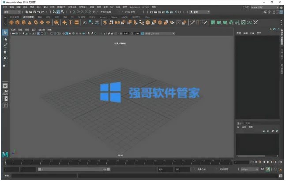Viewport: 286px width, 181px height.
Task: Switch to the MASH shelf tab
Action: (x=125, y=17)
